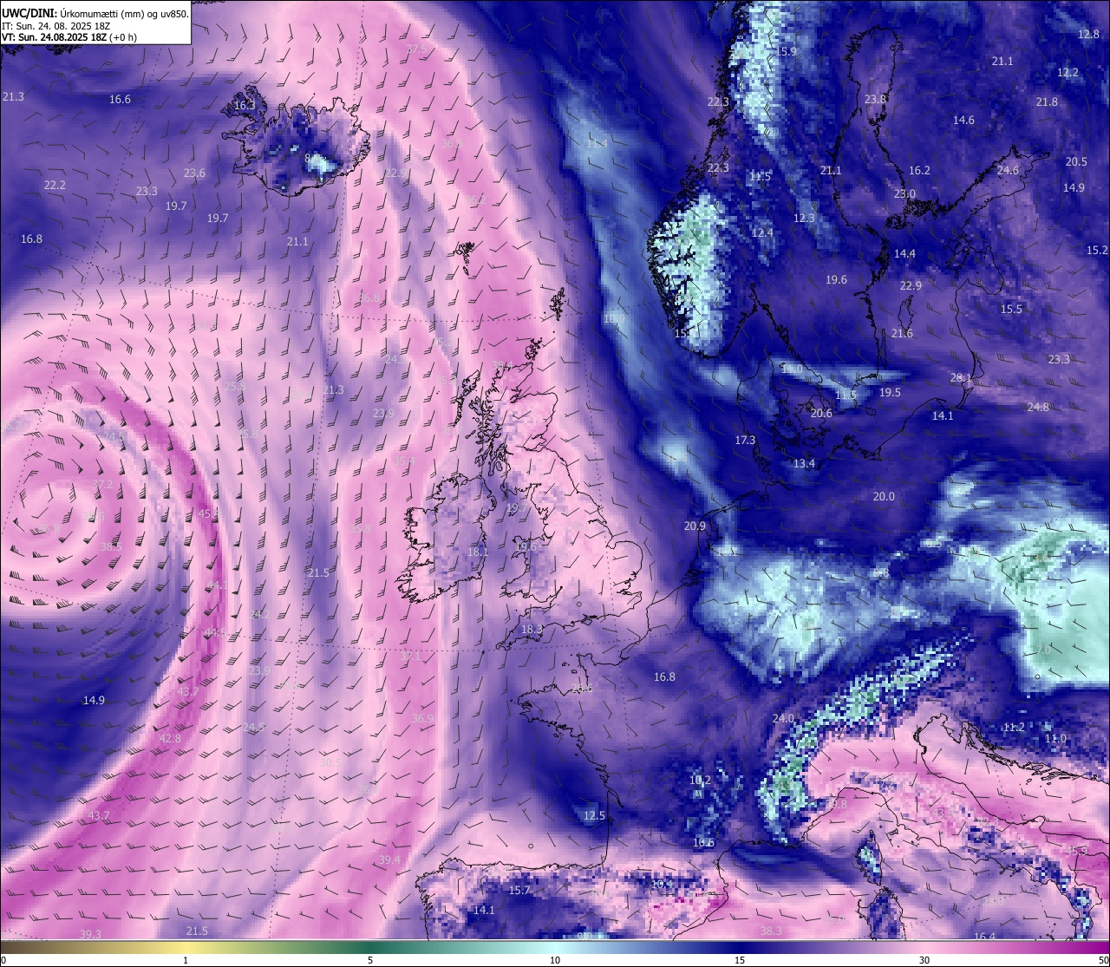This screenshot has width=1110, height=967.
Task: Click the colorbar tick label '5'
Action: tap(370, 960)
